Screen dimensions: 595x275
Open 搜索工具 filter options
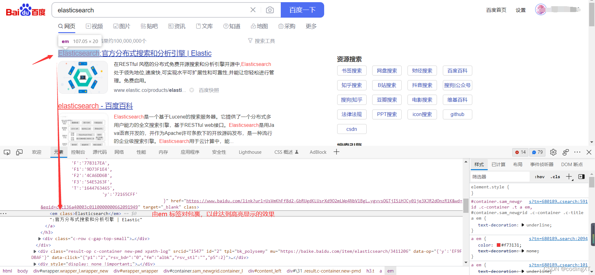tap(262, 41)
